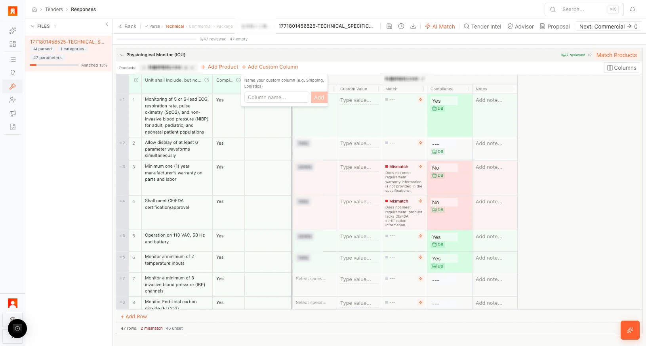
Task: Click help icon beside 'Compl...' column
Action: [x=238, y=80]
